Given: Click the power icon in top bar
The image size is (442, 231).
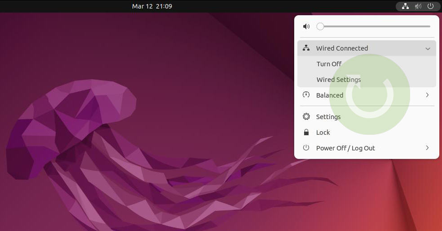Looking at the screenshot, I should (430, 6).
